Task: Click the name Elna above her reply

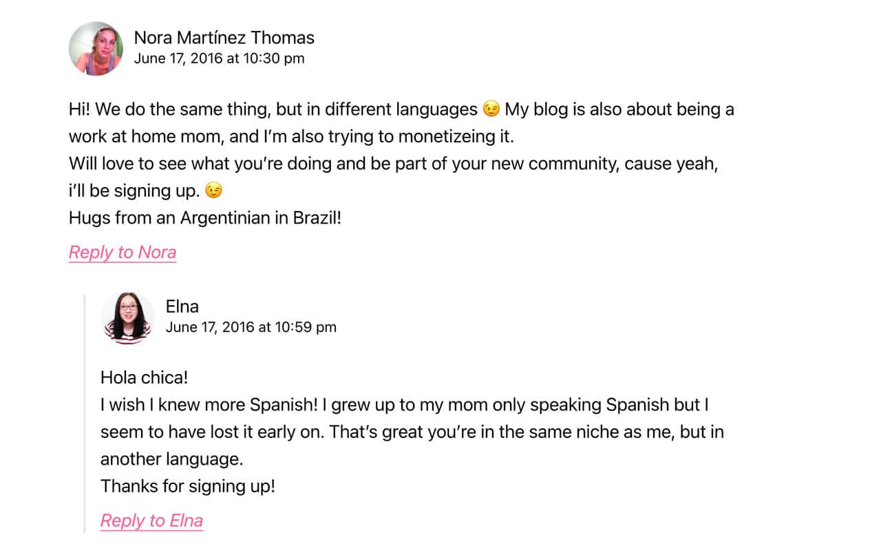Action: pyautogui.click(x=182, y=307)
